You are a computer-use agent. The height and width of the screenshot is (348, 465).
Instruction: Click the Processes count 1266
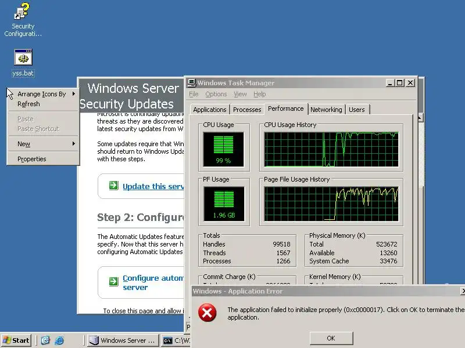coord(283,261)
